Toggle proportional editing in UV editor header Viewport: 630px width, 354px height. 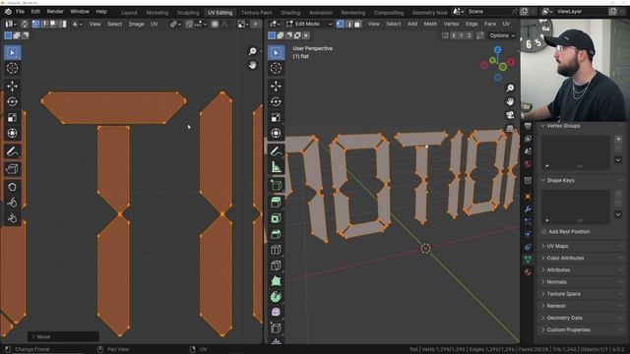pyautogui.click(x=215, y=24)
